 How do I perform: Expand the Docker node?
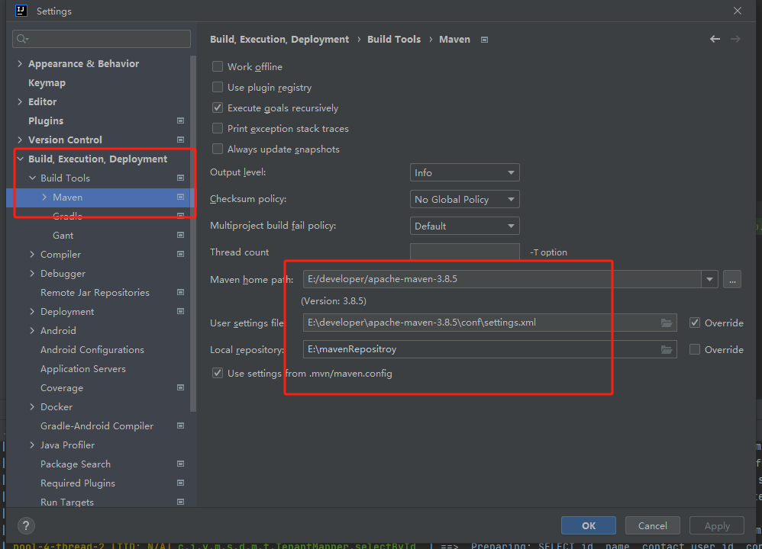tap(32, 406)
